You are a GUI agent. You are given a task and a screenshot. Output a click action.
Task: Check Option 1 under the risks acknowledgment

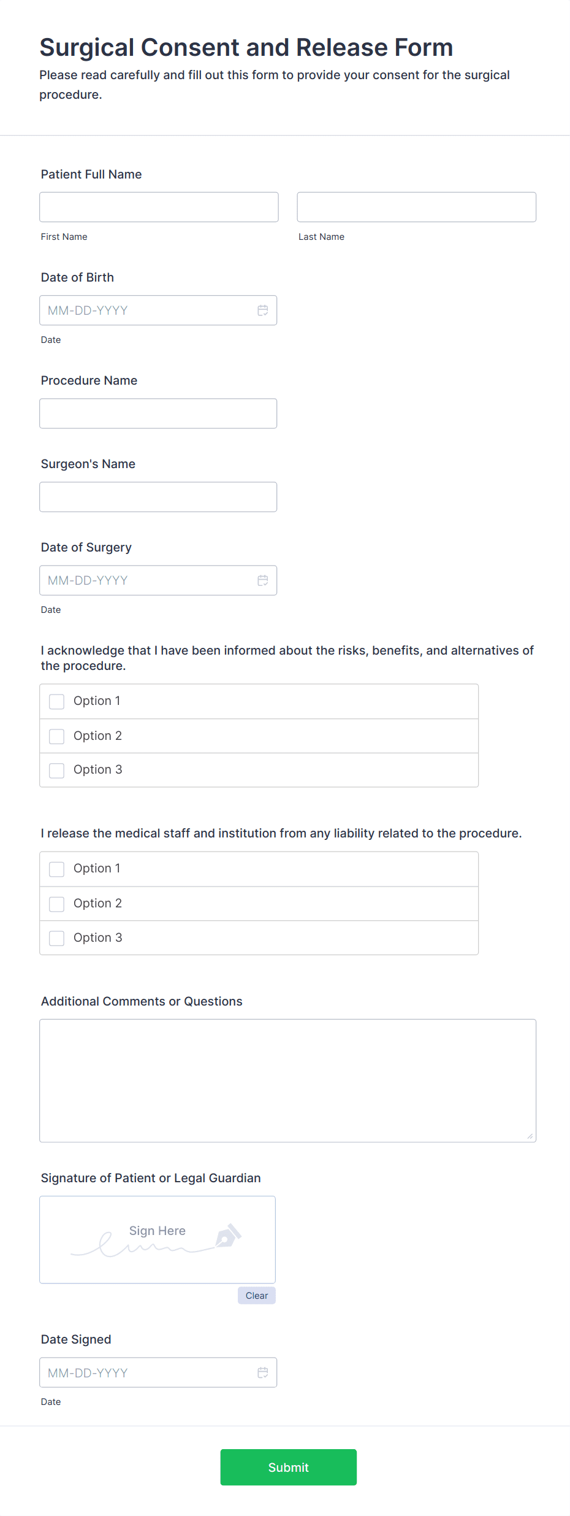click(56, 701)
